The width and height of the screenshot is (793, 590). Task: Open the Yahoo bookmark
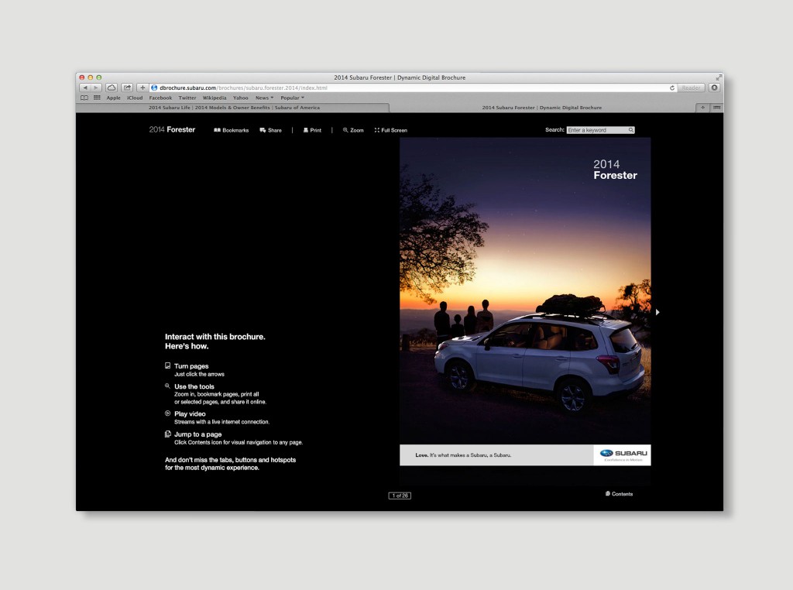(241, 98)
